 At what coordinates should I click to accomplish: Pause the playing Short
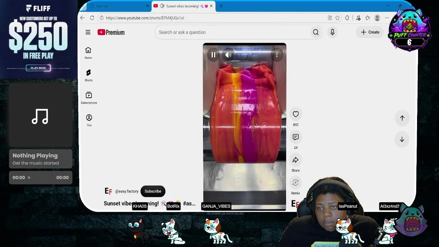click(x=213, y=55)
